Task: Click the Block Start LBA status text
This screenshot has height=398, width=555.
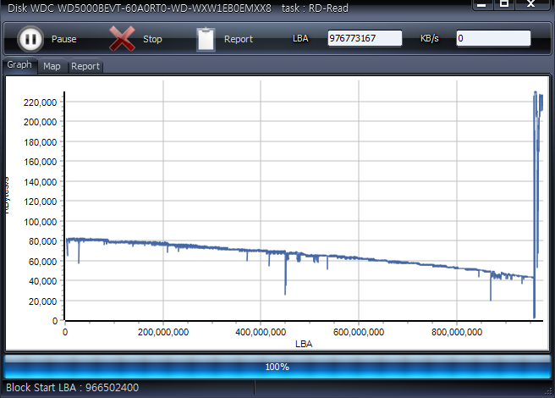Action: click(x=73, y=388)
